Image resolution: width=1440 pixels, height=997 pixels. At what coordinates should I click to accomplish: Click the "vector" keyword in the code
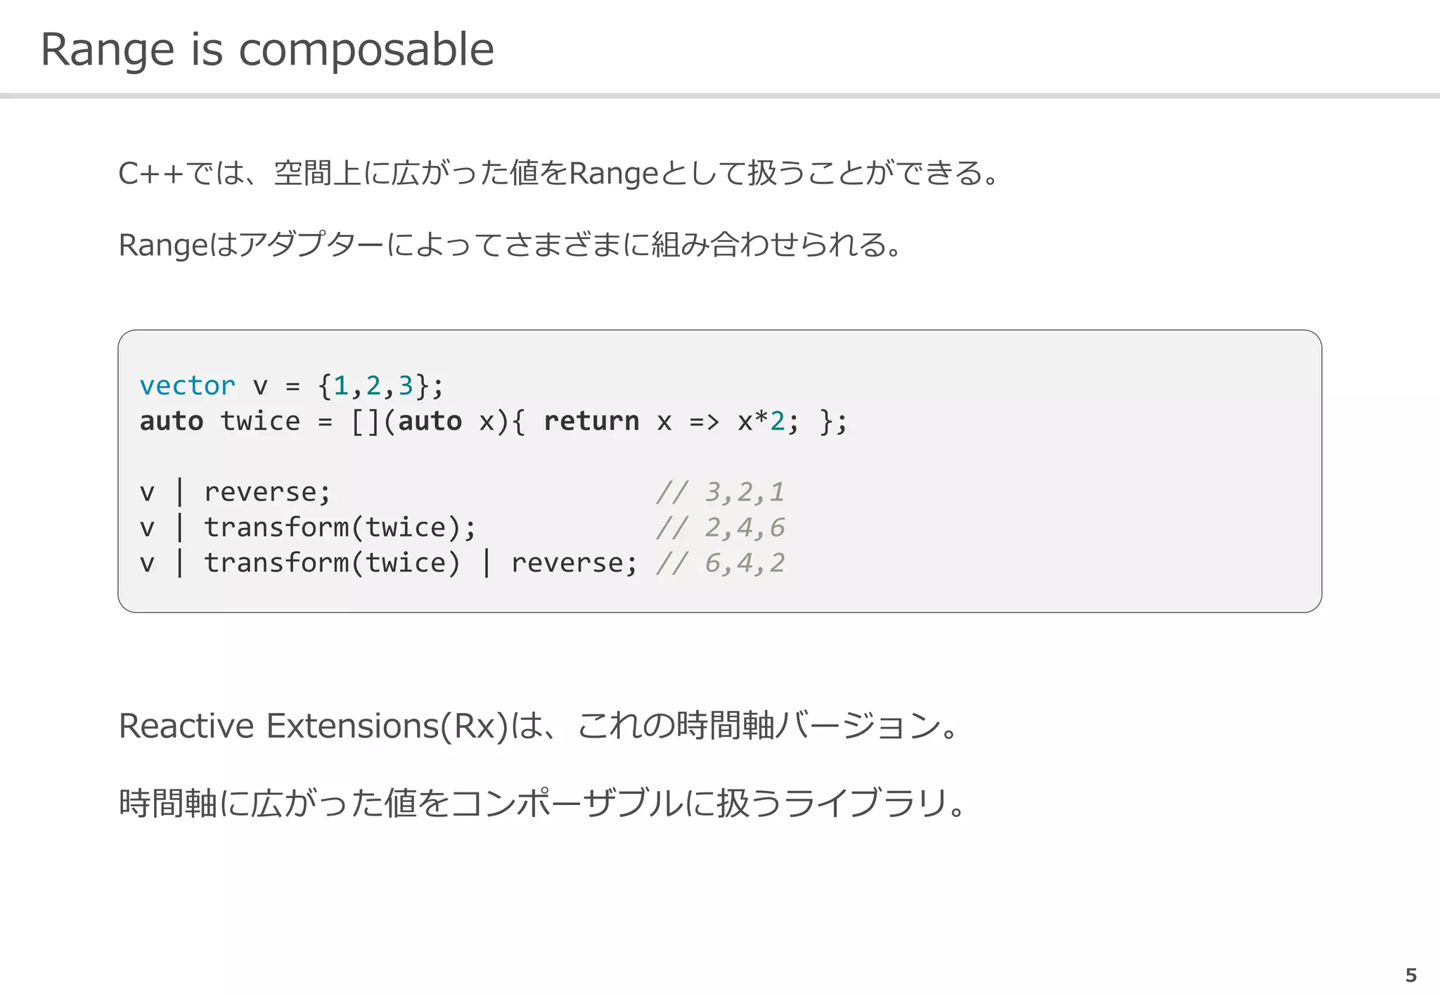(x=187, y=386)
